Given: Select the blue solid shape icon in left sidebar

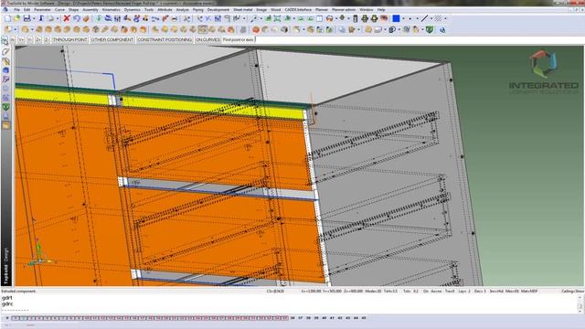Looking at the screenshot, I should point(5,70).
